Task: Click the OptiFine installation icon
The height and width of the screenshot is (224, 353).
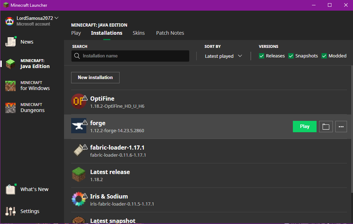Action: 79,101
